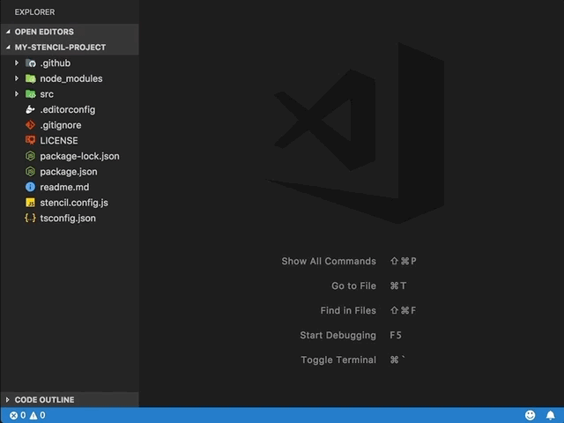Click the Find in Files hint

348,310
